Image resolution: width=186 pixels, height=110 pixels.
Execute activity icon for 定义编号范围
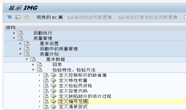tap(54, 102)
